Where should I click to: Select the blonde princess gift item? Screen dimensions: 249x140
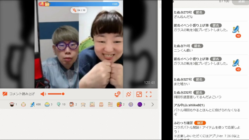(47, 104)
